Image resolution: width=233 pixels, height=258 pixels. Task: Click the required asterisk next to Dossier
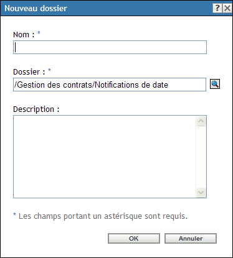[x=49, y=70]
